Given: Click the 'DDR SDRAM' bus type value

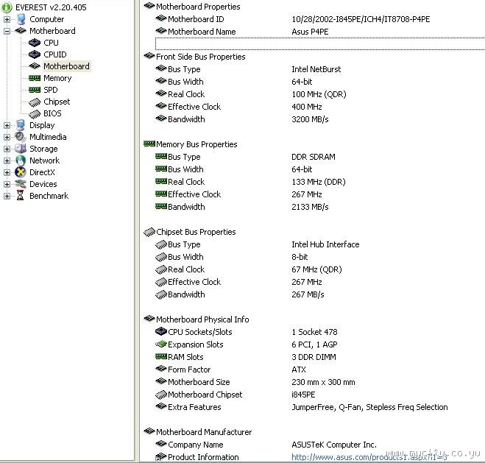Looking at the screenshot, I should coord(314,157).
